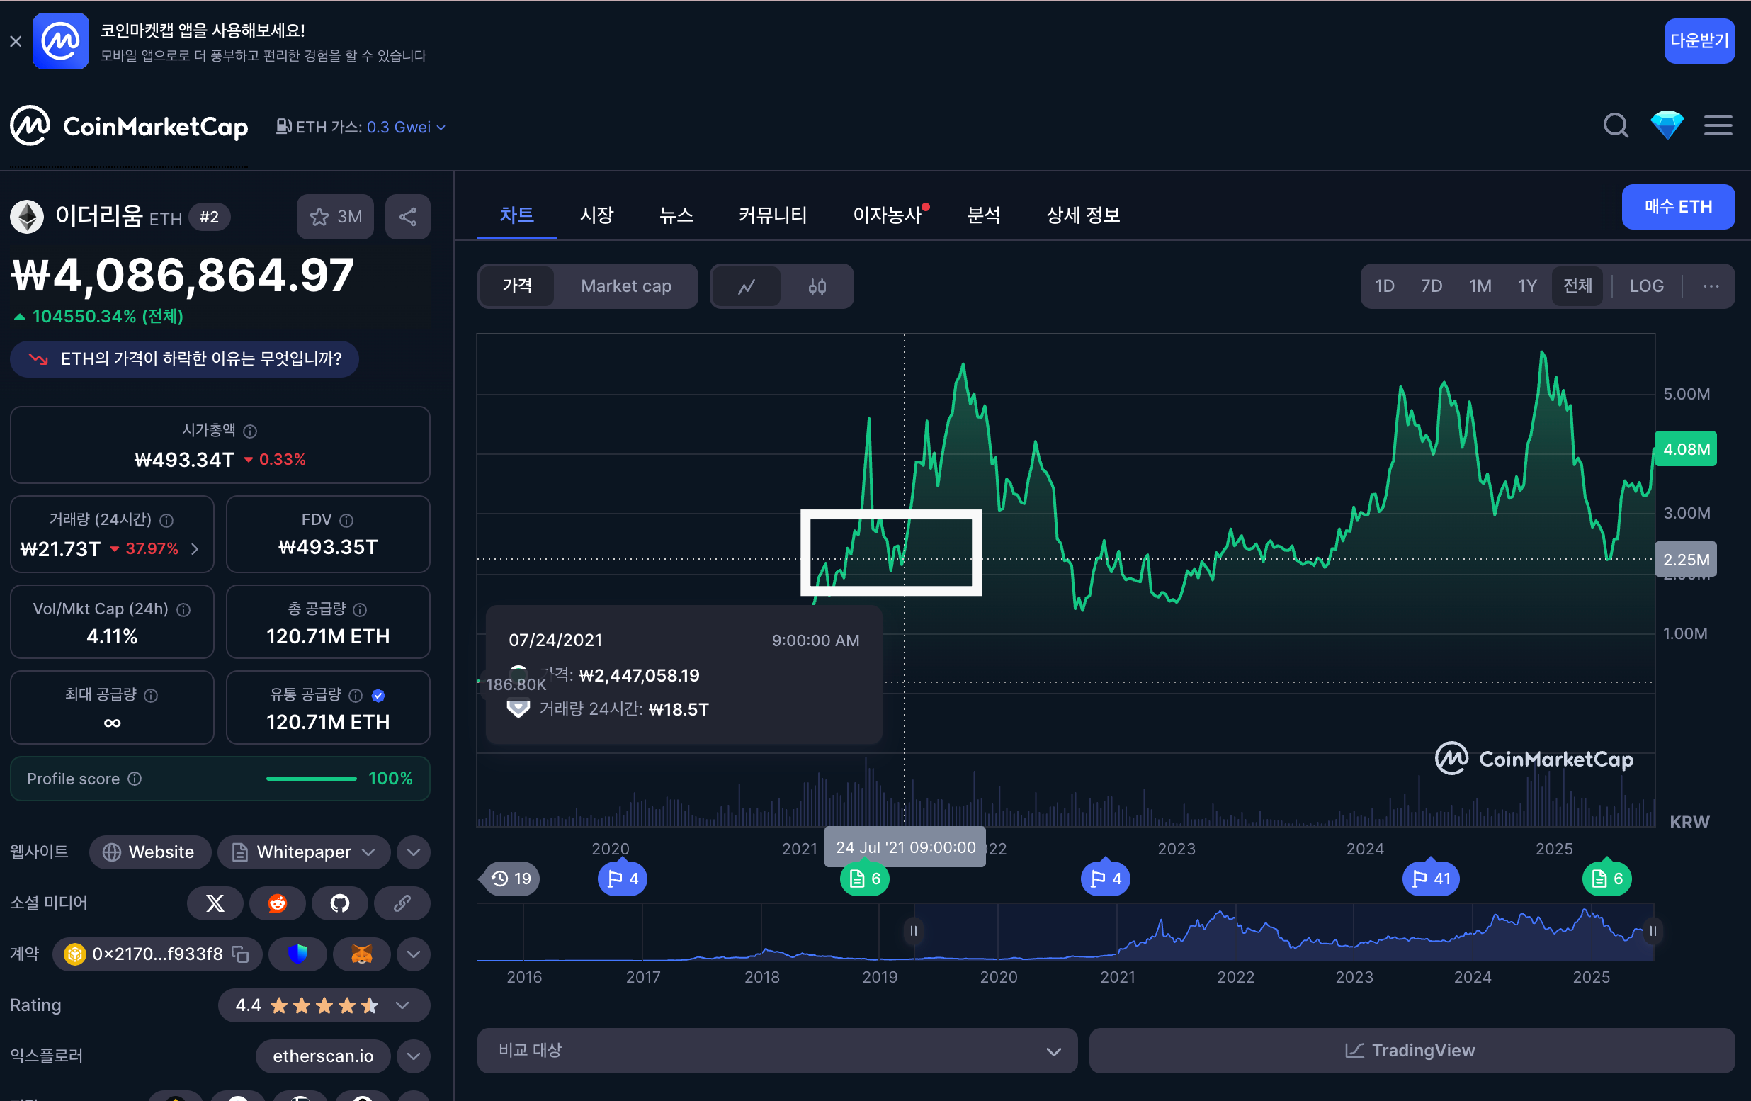Click the right handle of the range slider
1751x1101 pixels.
point(1652,931)
